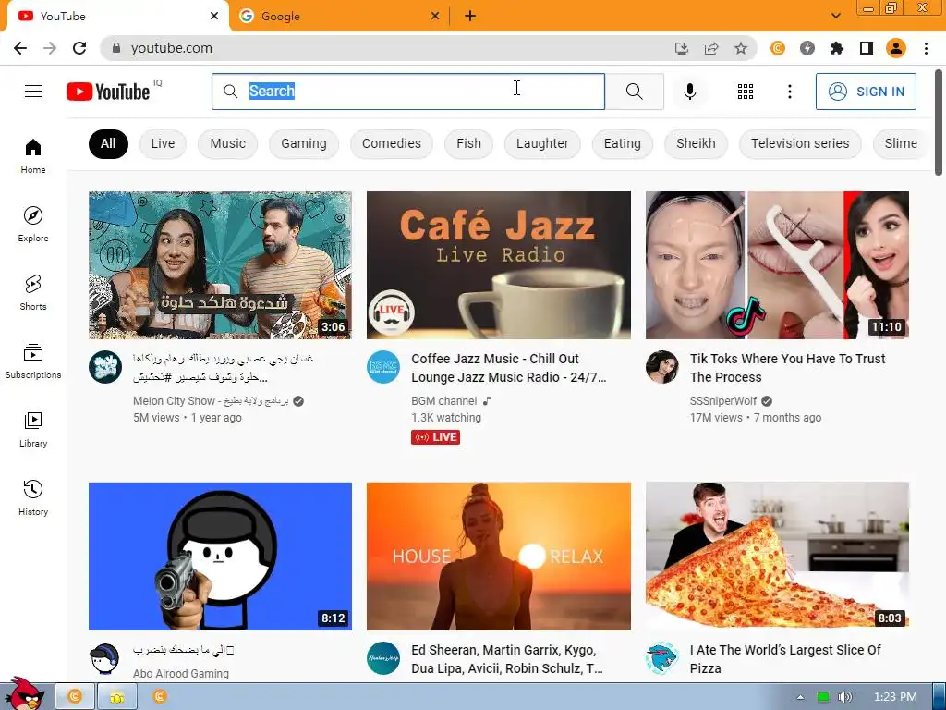
Task: Open browser profile avatar
Action: click(896, 48)
